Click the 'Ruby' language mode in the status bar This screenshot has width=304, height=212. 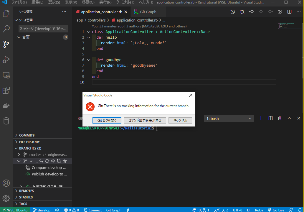point(259,210)
